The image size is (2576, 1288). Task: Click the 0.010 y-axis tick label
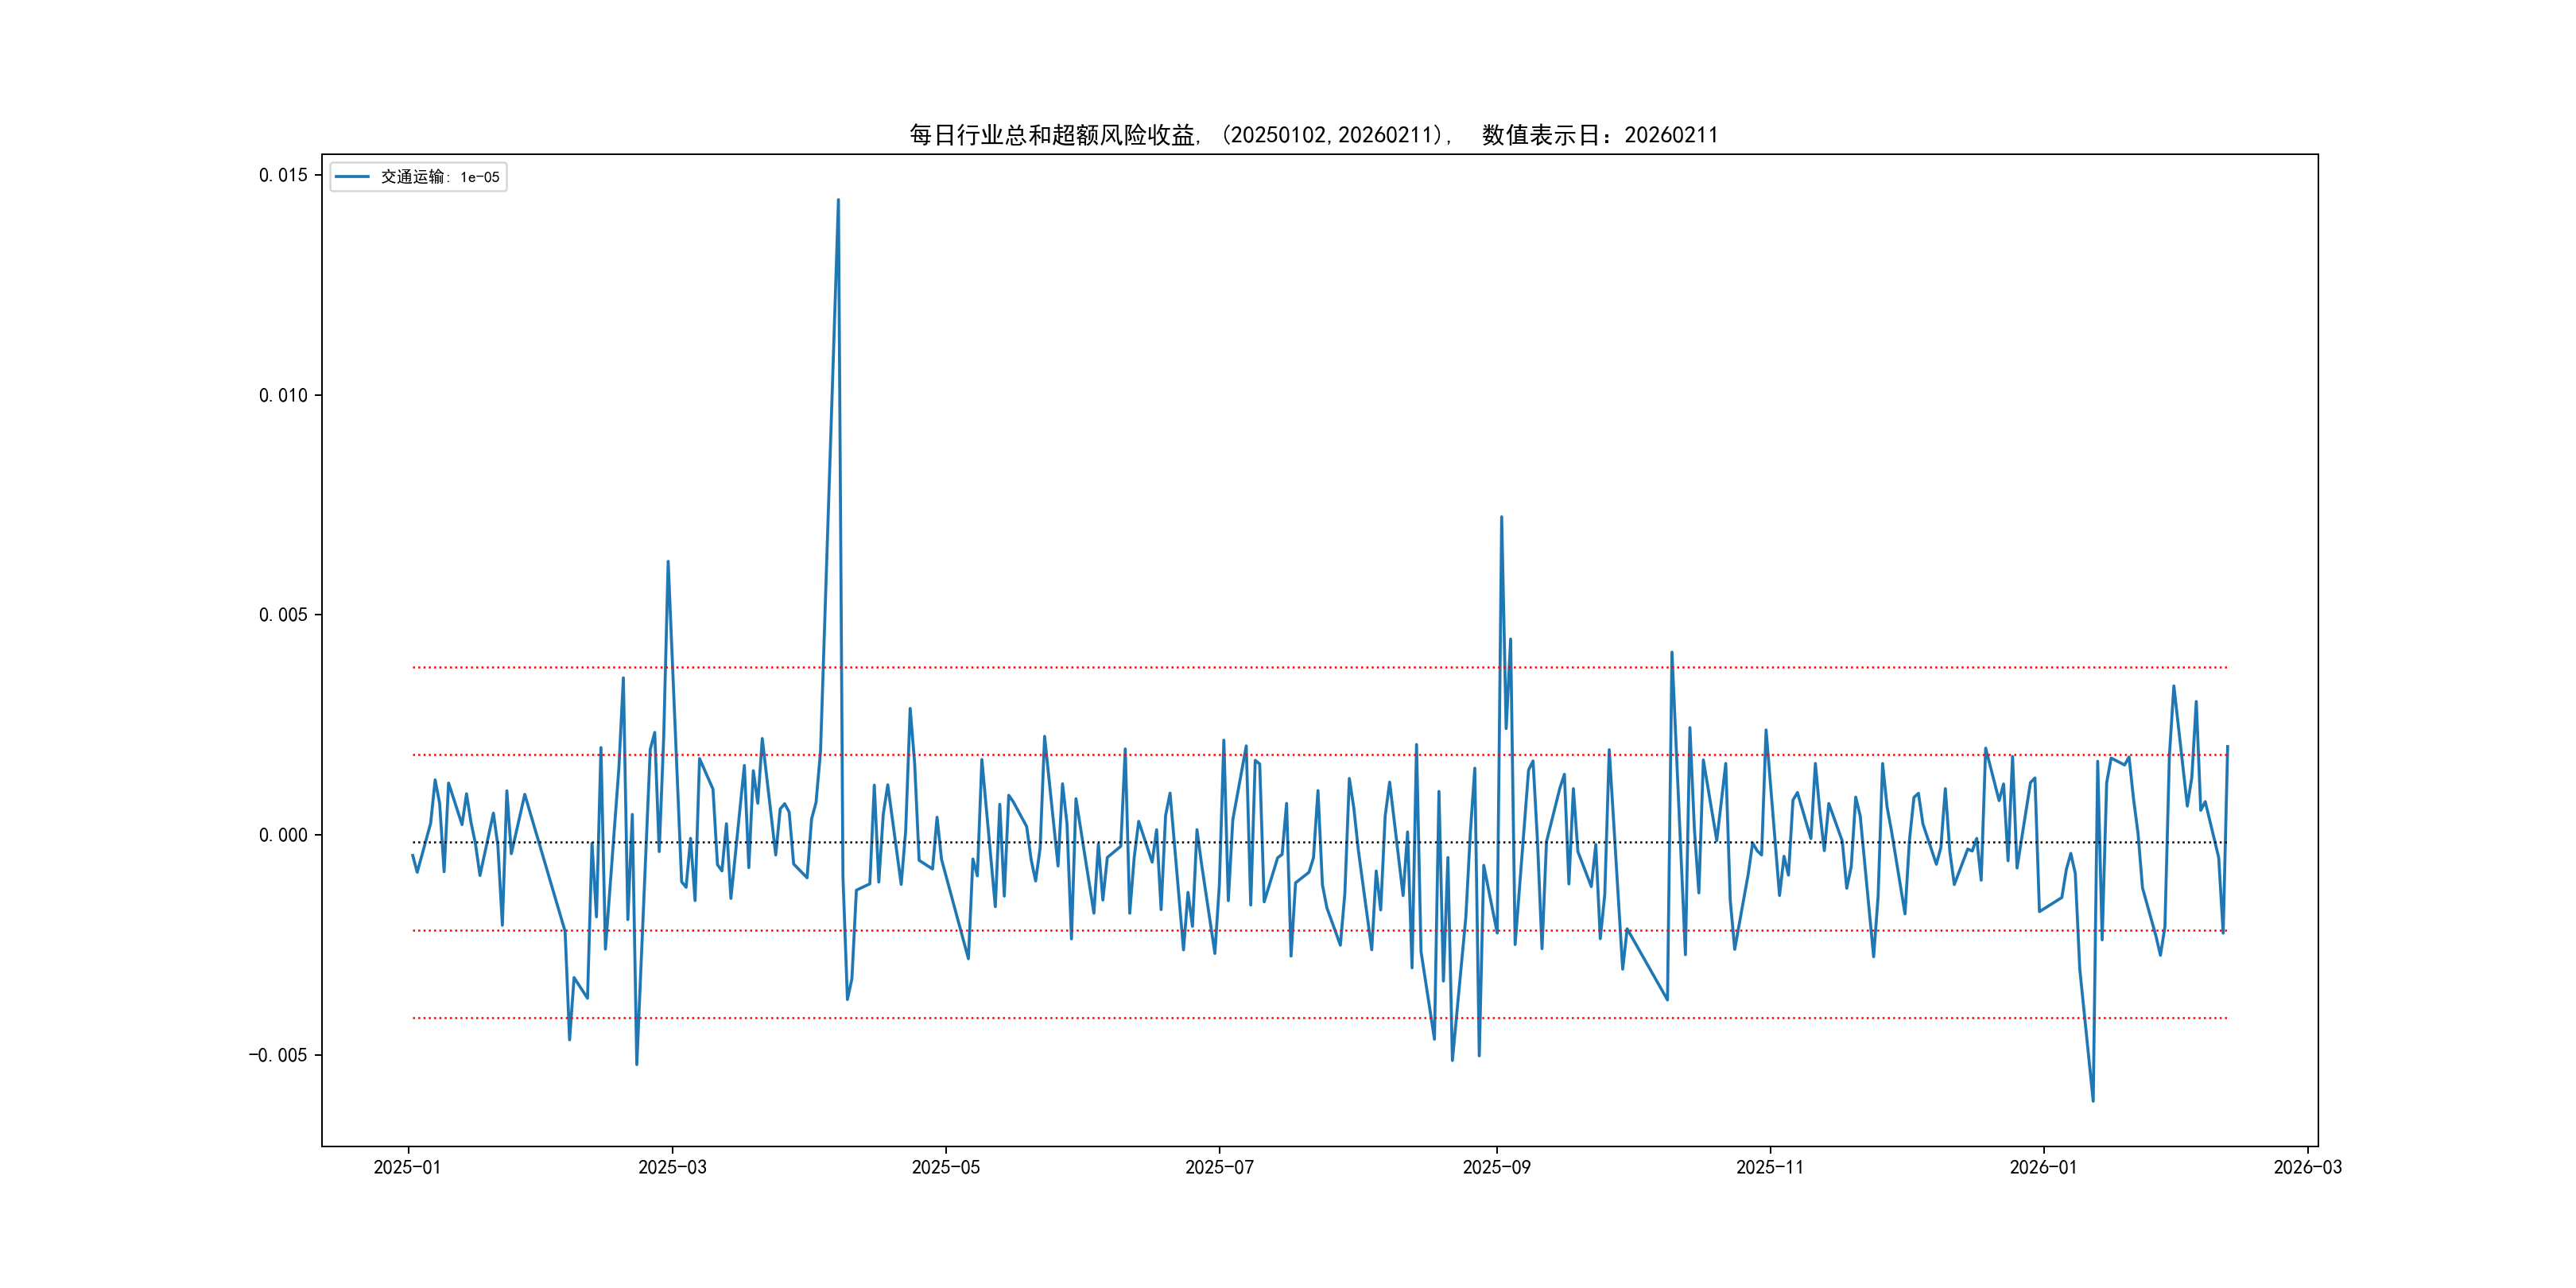point(283,395)
